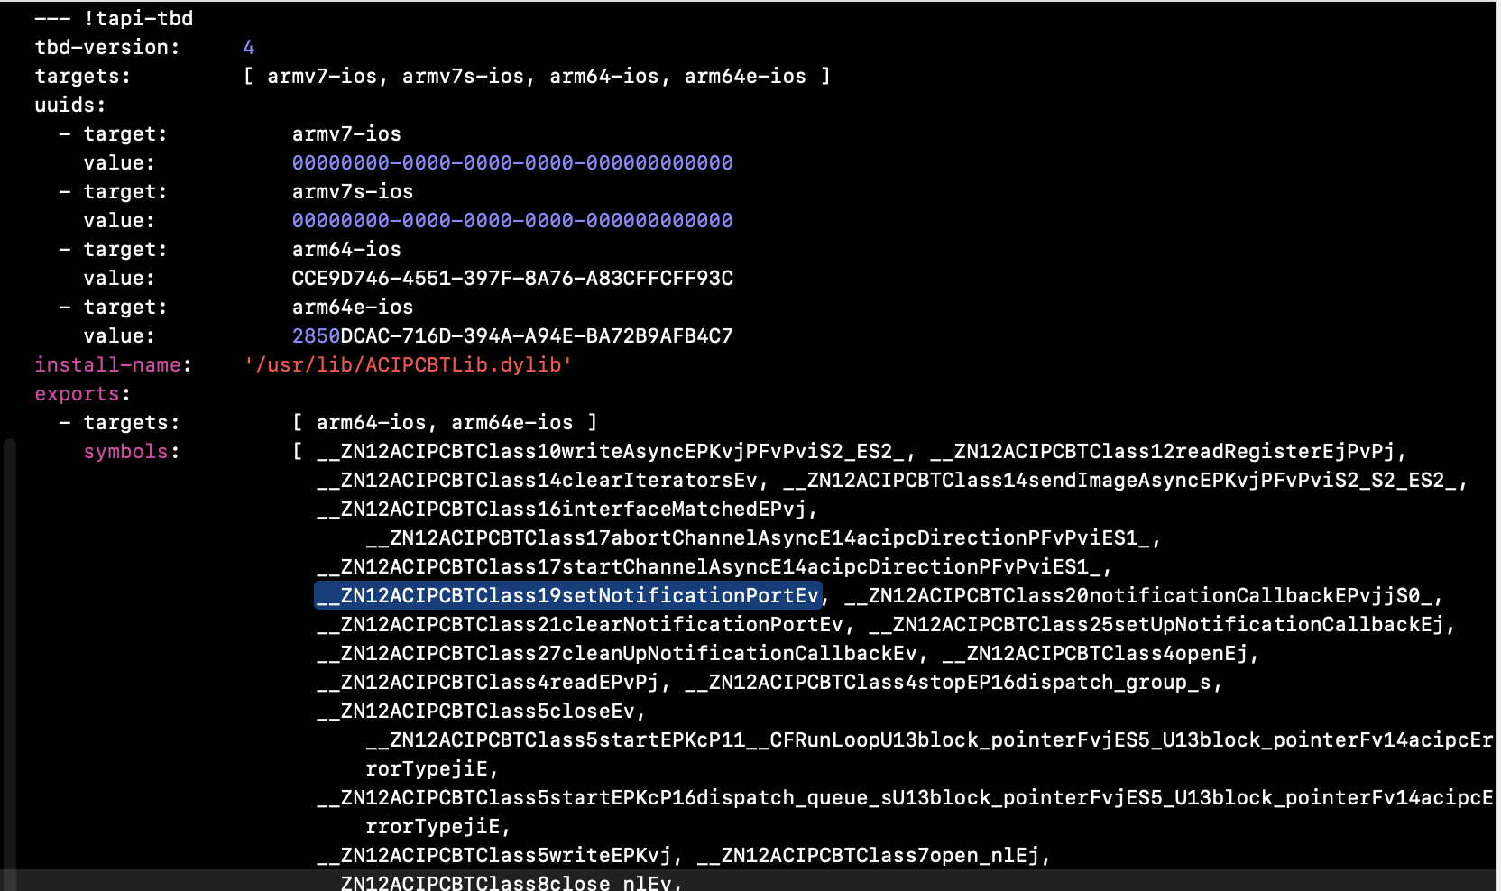Click the symbol __ZN12ACIPCBTClass14clearIteratorsEv
The height and width of the screenshot is (891, 1501).
pyautogui.click(x=537, y=480)
